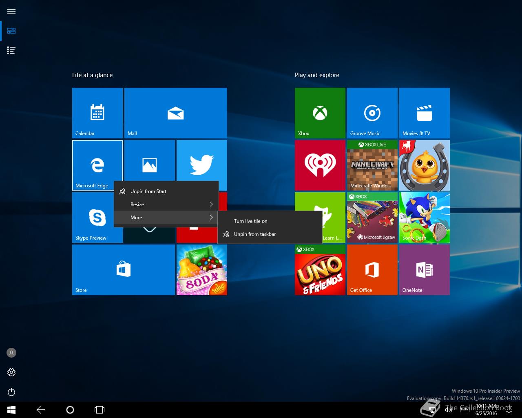Launch the Farmville chick game tile
Viewport: 522px width, 418px height.
point(425,165)
